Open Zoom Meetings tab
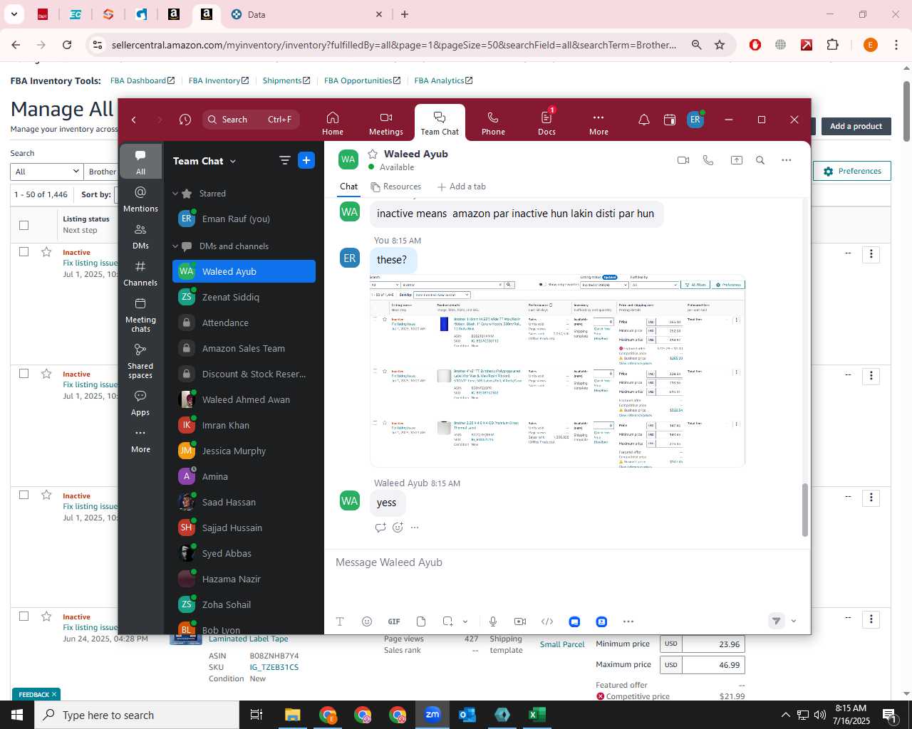912x729 pixels. tap(385, 123)
